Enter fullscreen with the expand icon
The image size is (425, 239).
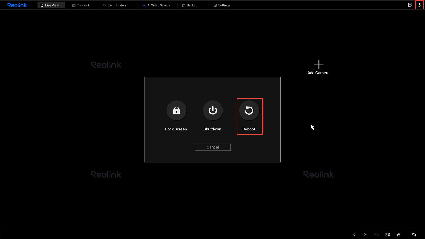coord(414,235)
